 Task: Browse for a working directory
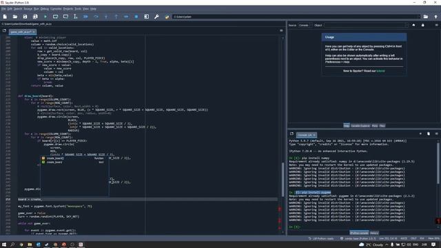tap(426, 17)
